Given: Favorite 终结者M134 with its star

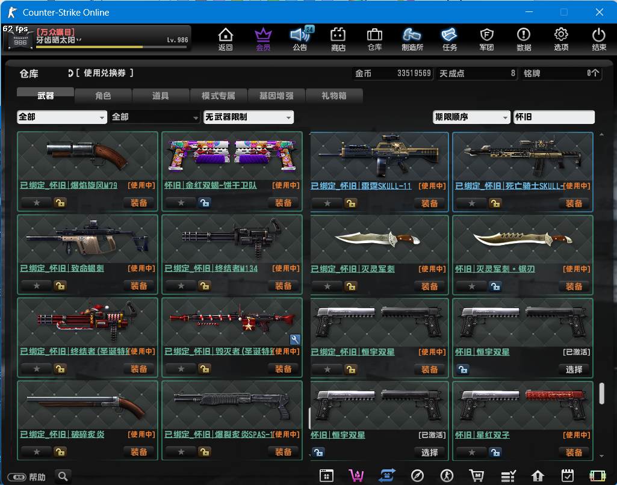Looking at the screenshot, I should click(181, 286).
